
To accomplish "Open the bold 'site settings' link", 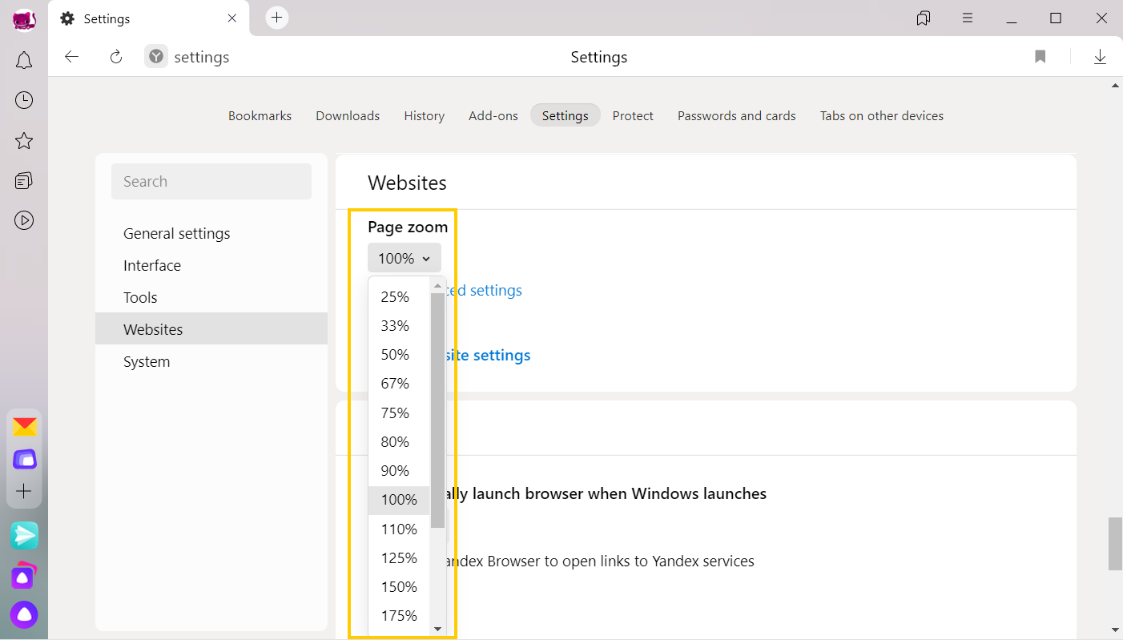I will tap(488, 355).
